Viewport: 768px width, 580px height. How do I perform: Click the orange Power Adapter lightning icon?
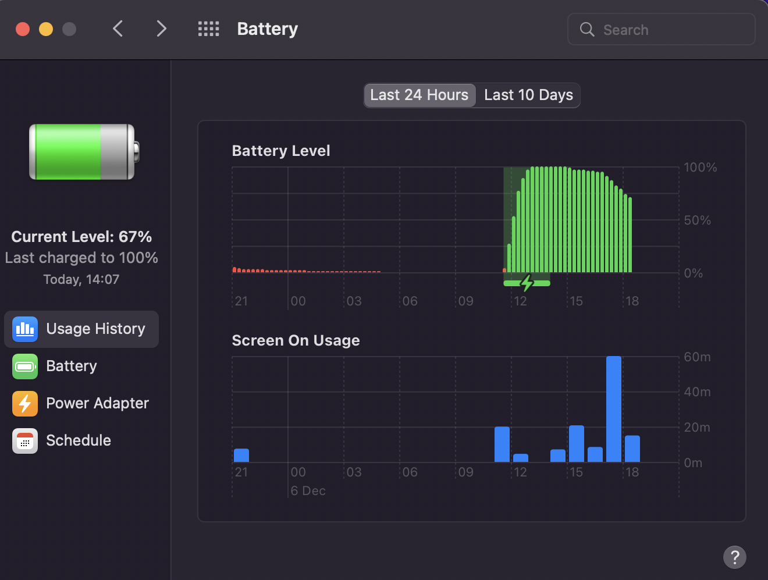25,404
